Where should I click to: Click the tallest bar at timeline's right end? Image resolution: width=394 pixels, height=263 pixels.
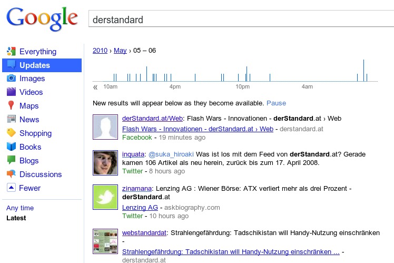click(363, 71)
